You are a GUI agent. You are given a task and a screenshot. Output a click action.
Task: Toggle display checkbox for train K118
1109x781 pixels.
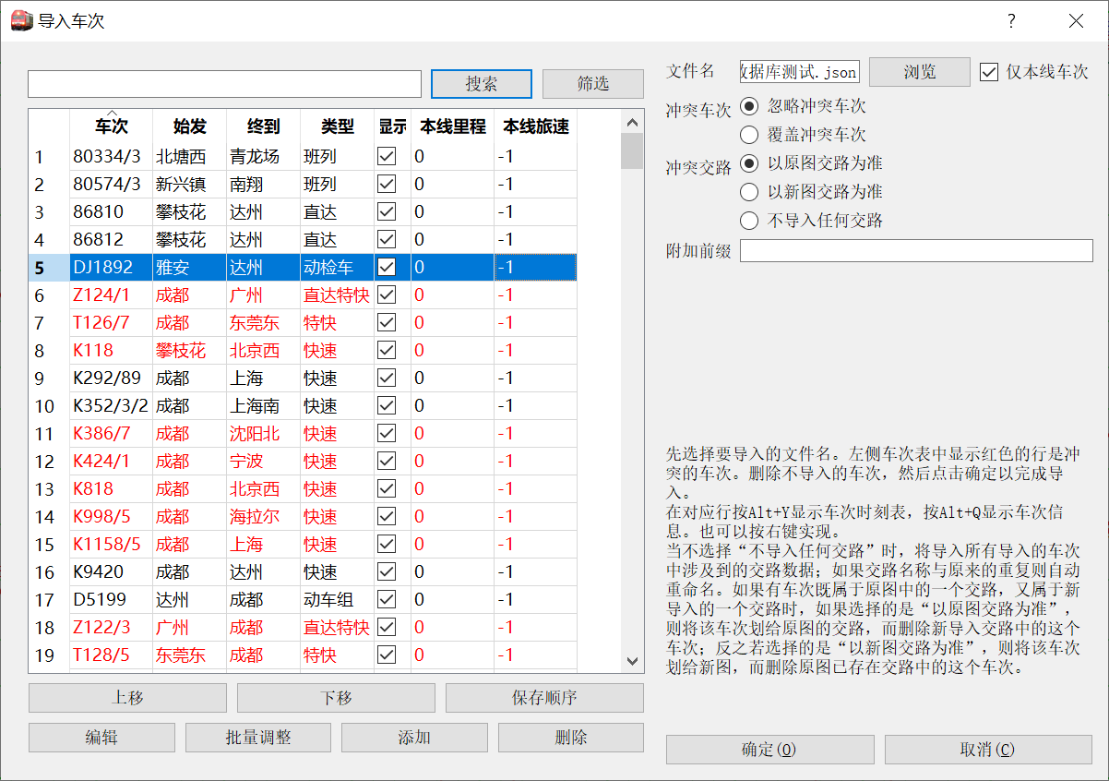click(387, 351)
